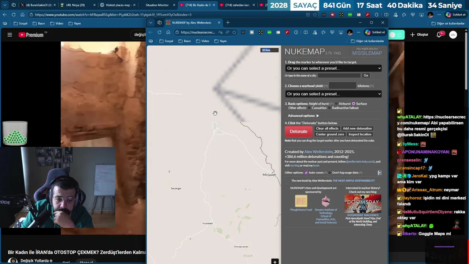Select Surface height of burst

(x=354, y=104)
